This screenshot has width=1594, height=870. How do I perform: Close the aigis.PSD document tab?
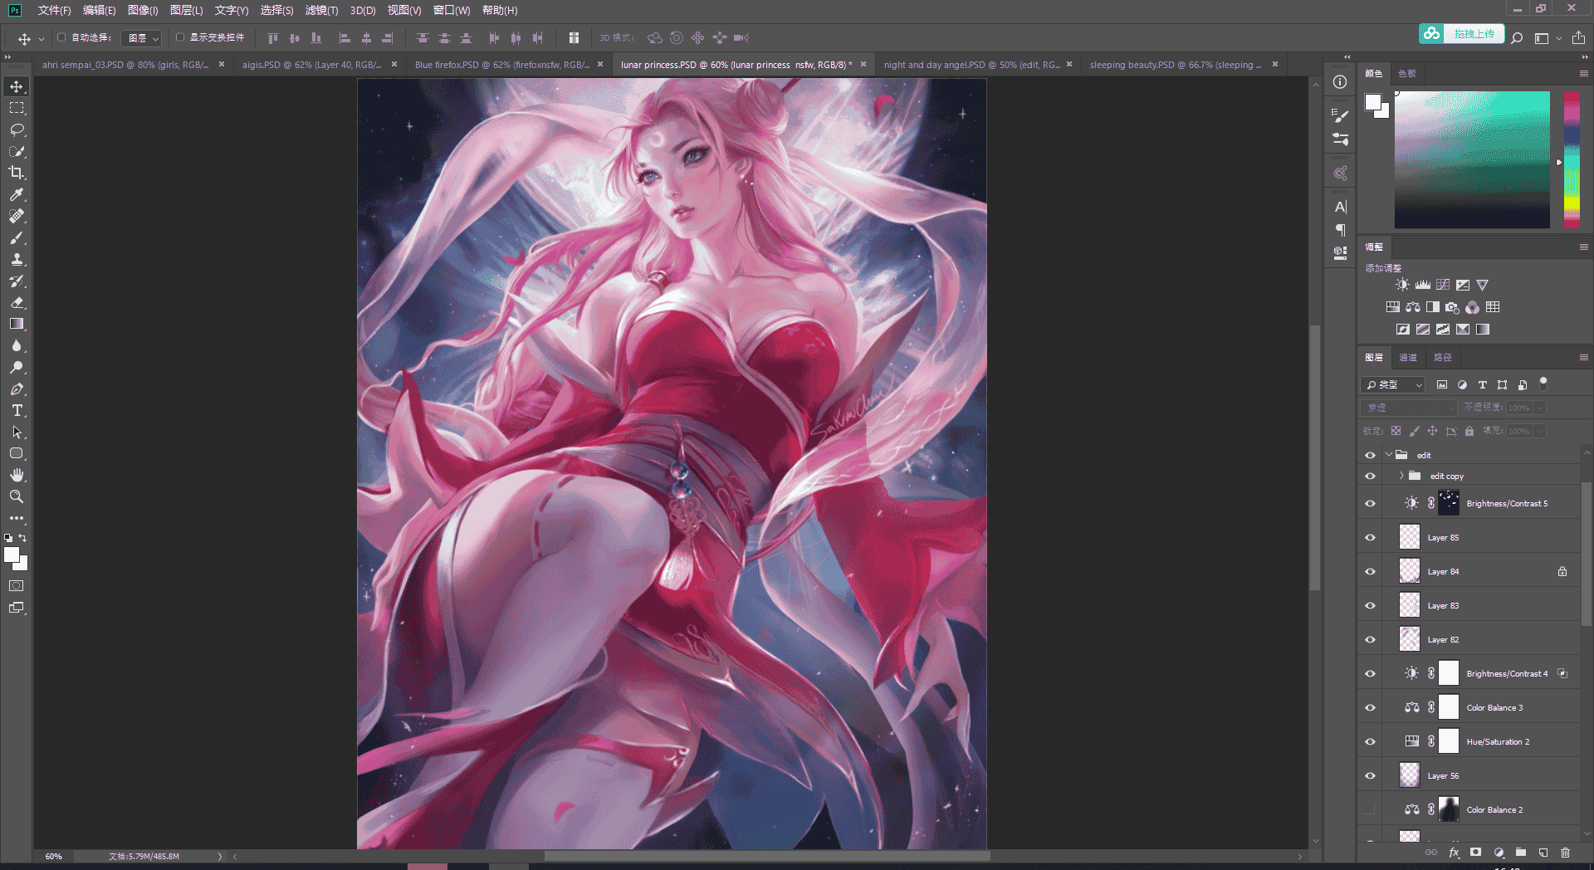394,64
